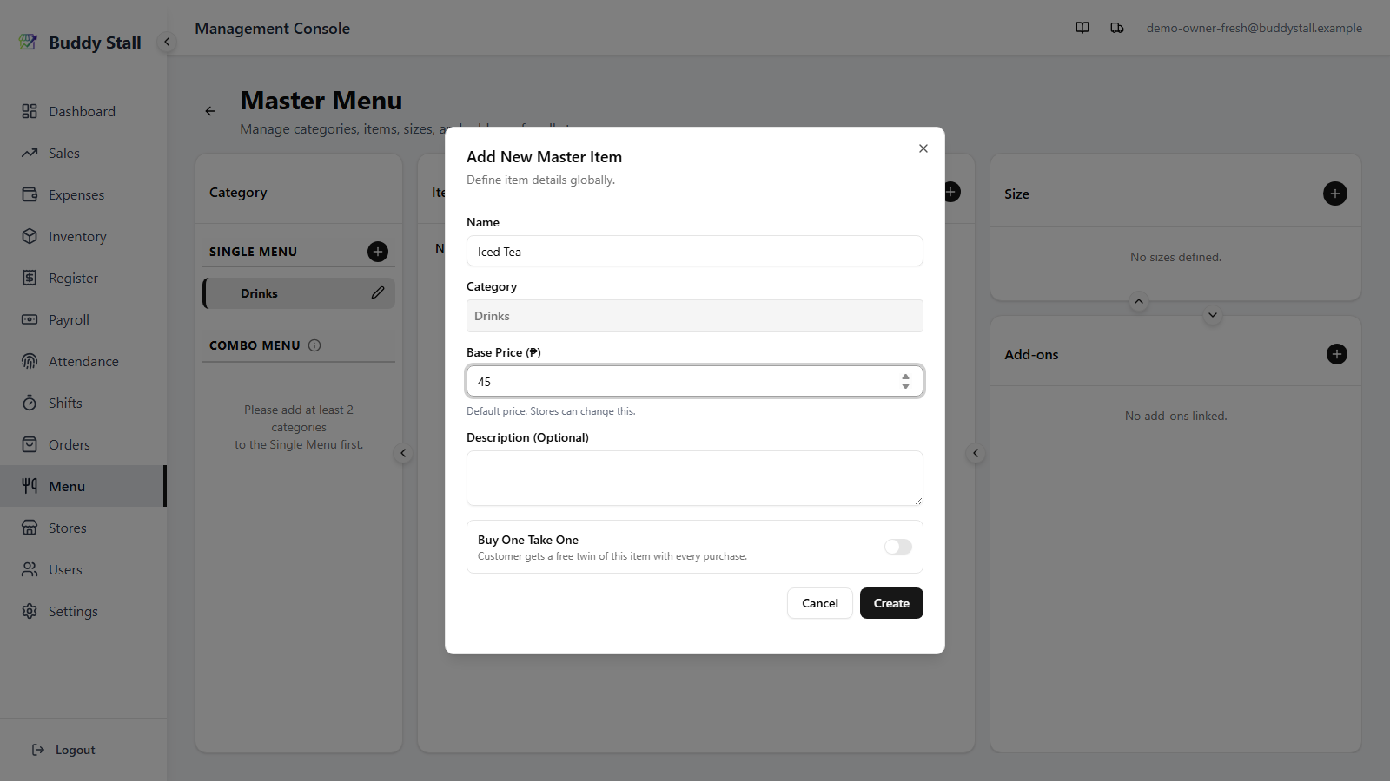This screenshot has height=781, width=1390.
Task: Increase base price with up stepper arrow
Action: tap(905, 377)
